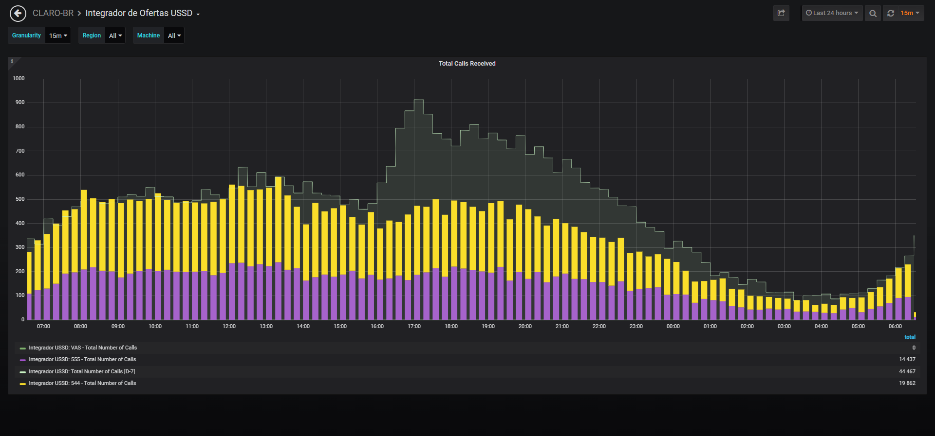This screenshot has height=436, width=935.
Task: Toggle the VAS Total Number of Calls series
Action: click(x=83, y=348)
